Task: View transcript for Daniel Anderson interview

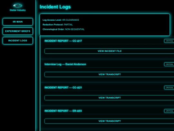Action: pos(109,74)
